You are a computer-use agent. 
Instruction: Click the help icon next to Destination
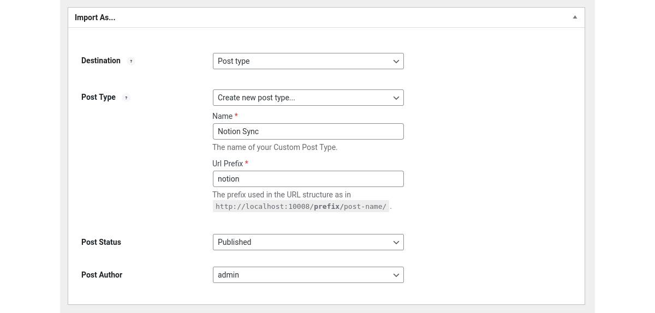tap(131, 61)
